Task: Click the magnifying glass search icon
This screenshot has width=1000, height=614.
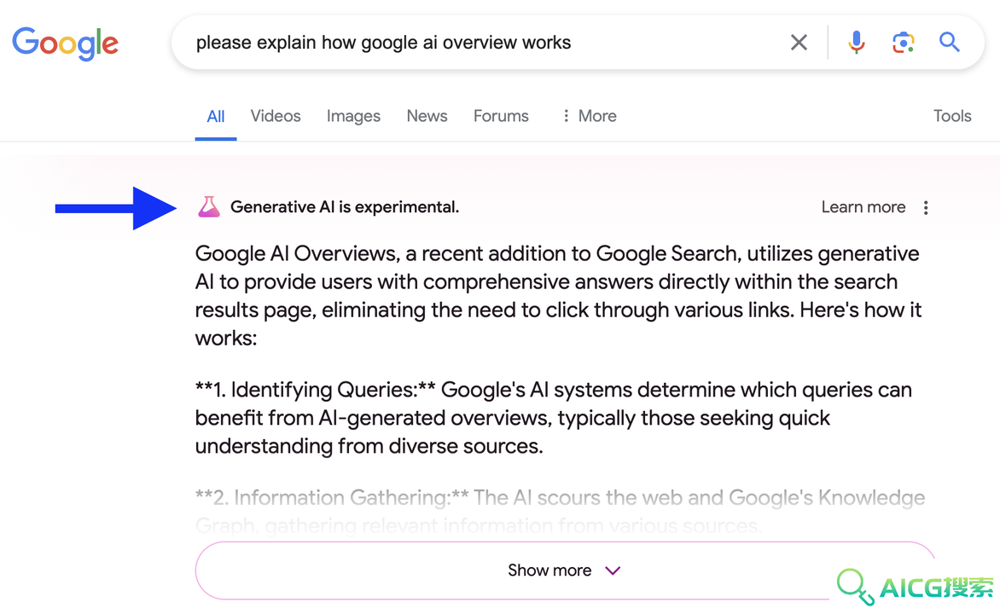Action: click(x=949, y=42)
